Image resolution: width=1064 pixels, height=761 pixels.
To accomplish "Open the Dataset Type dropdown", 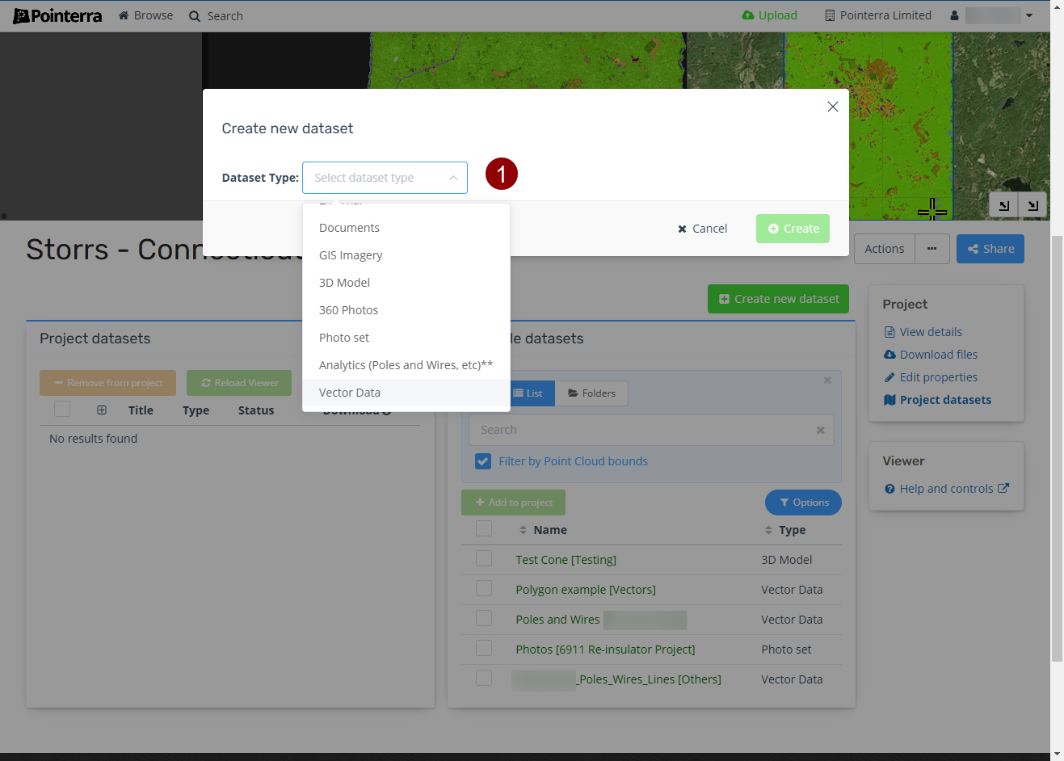I will 385,178.
